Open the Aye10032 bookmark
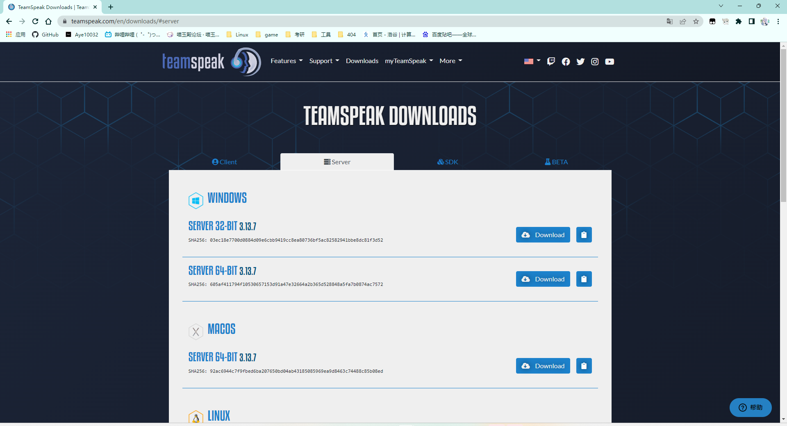The image size is (787, 426). 82,34
